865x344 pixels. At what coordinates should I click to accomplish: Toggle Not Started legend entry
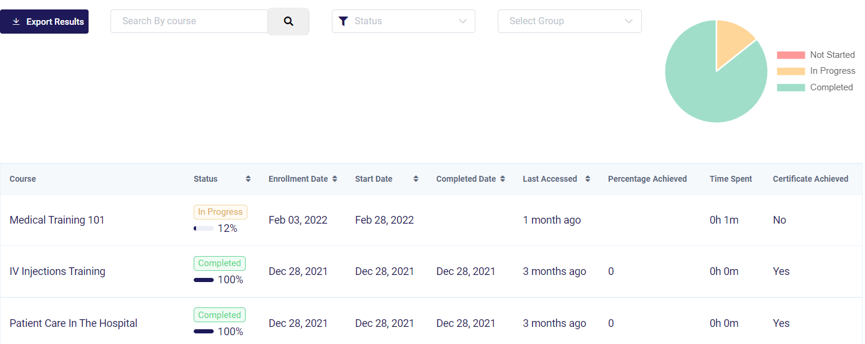click(815, 55)
